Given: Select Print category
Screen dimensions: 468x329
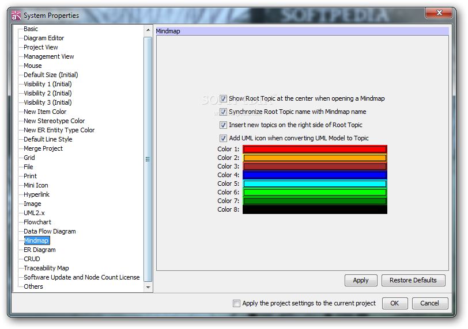Looking at the screenshot, I should click(x=30, y=176).
